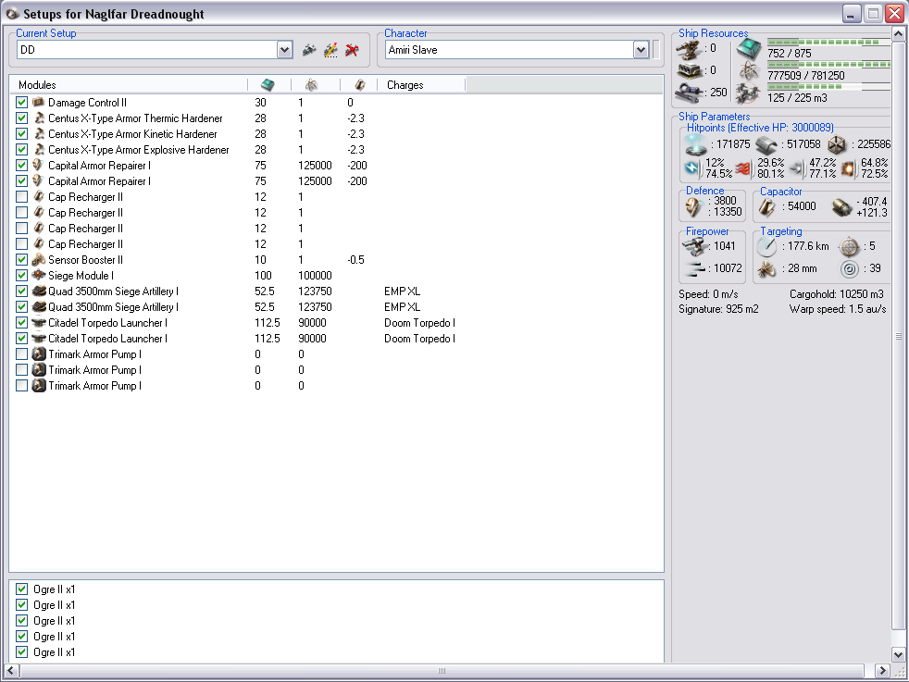The height and width of the screenshot is (682, 909).
Task: Deactivate the Siege Module I checkbox
Action: click(22, 275)
